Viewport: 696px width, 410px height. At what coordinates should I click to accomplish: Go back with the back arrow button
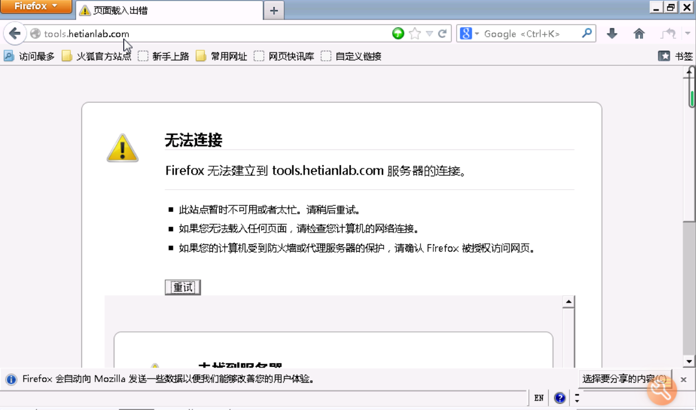coord(15,34)
